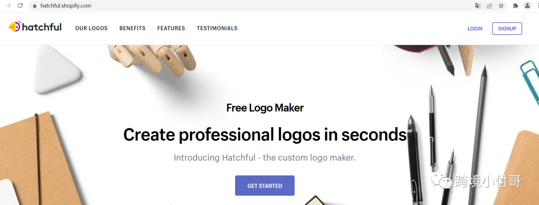539x205 pixels.
Task: Reload the Hatchful page
Action: (x=20, y=5)
